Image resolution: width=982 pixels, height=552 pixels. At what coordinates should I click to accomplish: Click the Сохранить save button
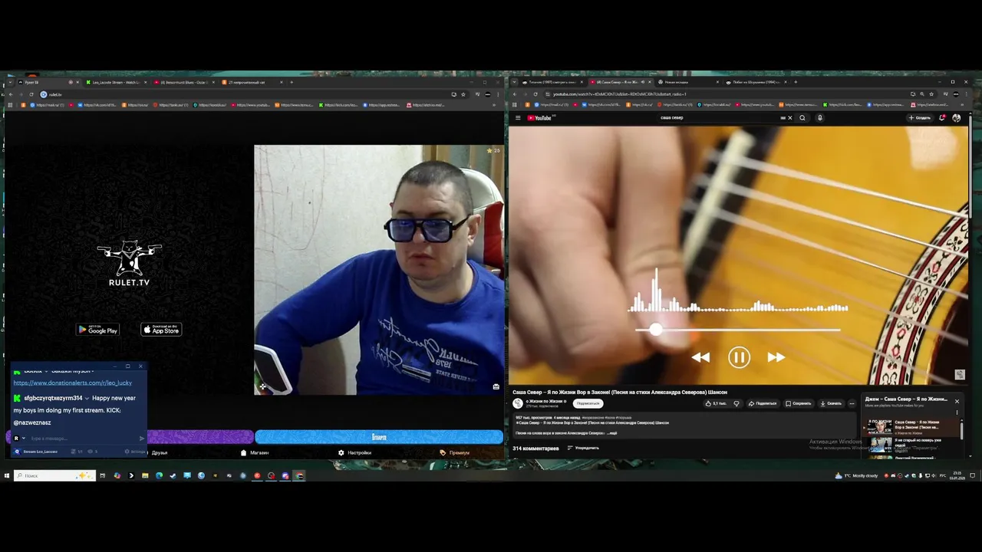pos(798,403)
